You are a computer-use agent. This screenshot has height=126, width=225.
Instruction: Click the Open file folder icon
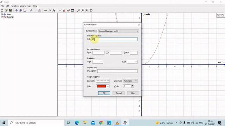(x=6, y=10)
